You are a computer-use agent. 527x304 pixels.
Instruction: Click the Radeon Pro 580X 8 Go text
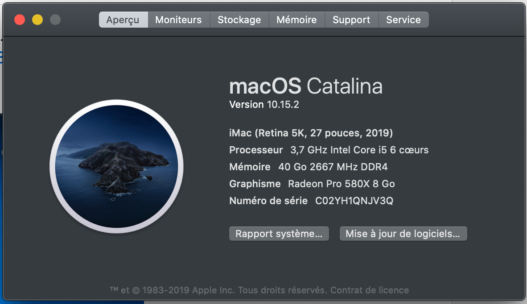(x=342, y=184)
